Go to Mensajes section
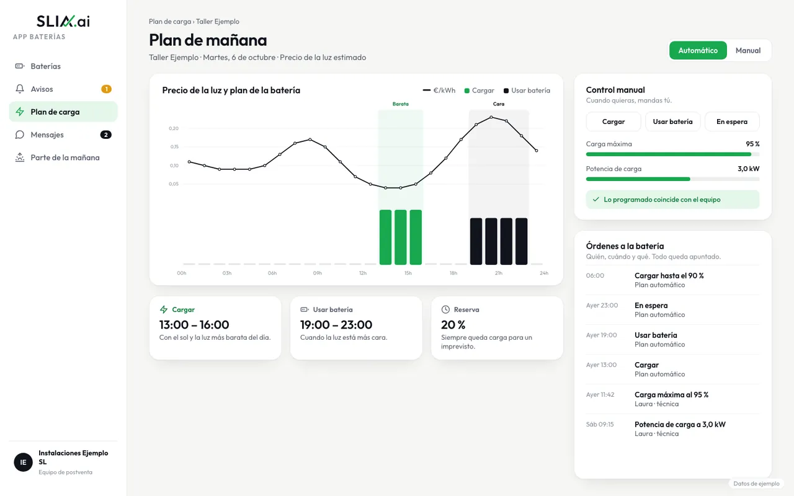The height and width of the screenshot is (496, 794). [63, 135]
